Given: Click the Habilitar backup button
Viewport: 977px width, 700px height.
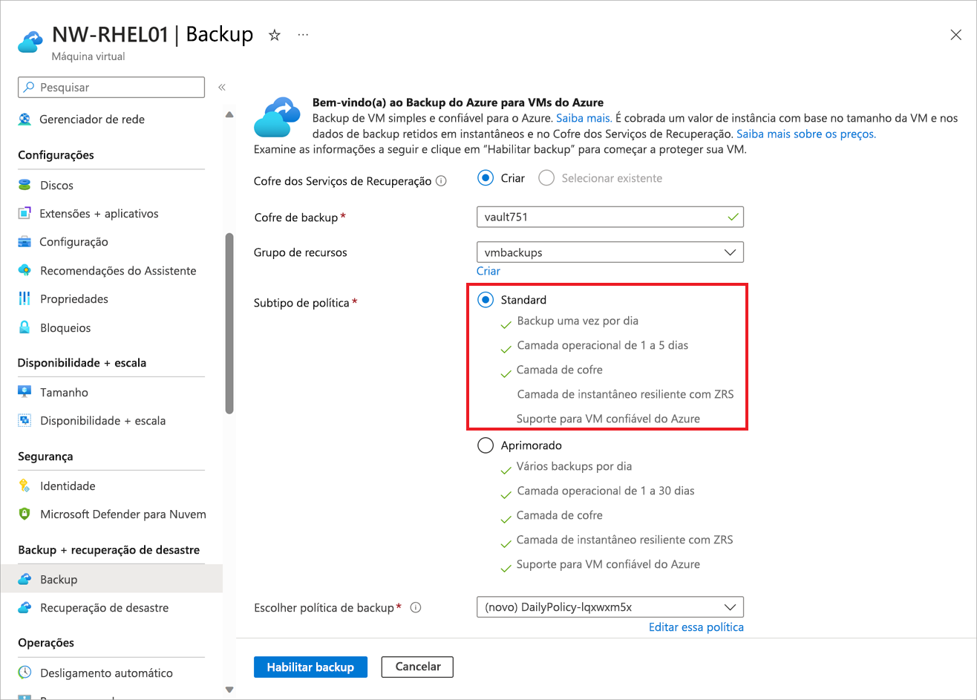Looking at the screenshot, I should tap(310, 667).
